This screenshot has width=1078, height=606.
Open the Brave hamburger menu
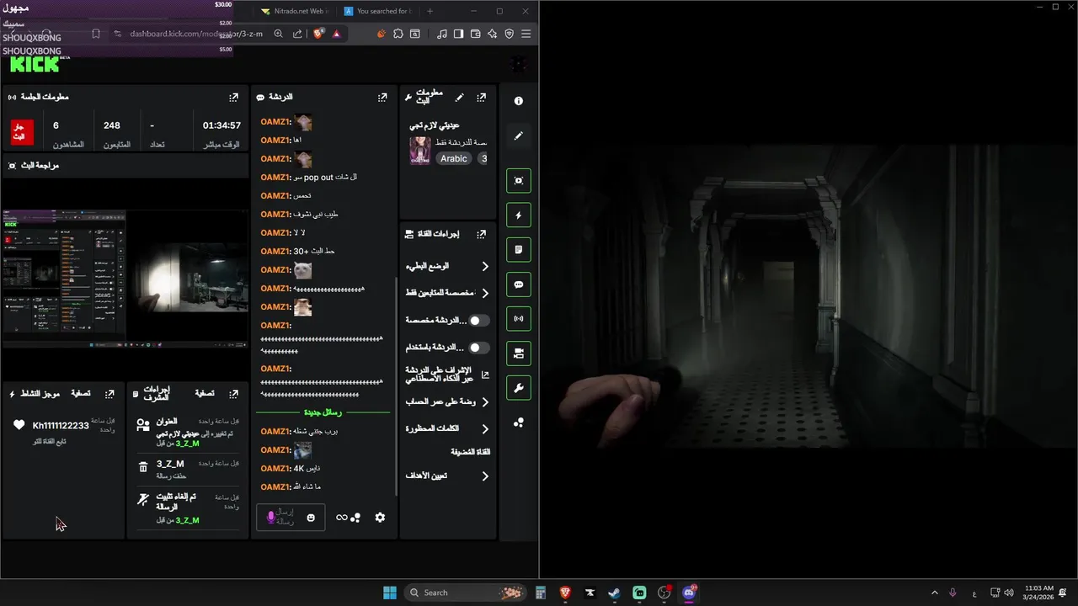pos(526,34)
